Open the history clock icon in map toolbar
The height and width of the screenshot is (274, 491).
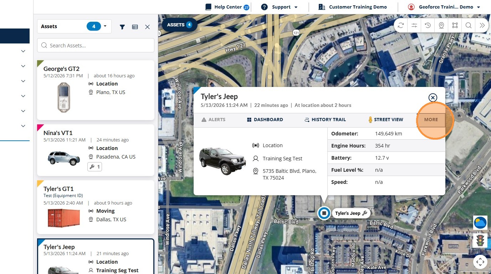point(428,25)
